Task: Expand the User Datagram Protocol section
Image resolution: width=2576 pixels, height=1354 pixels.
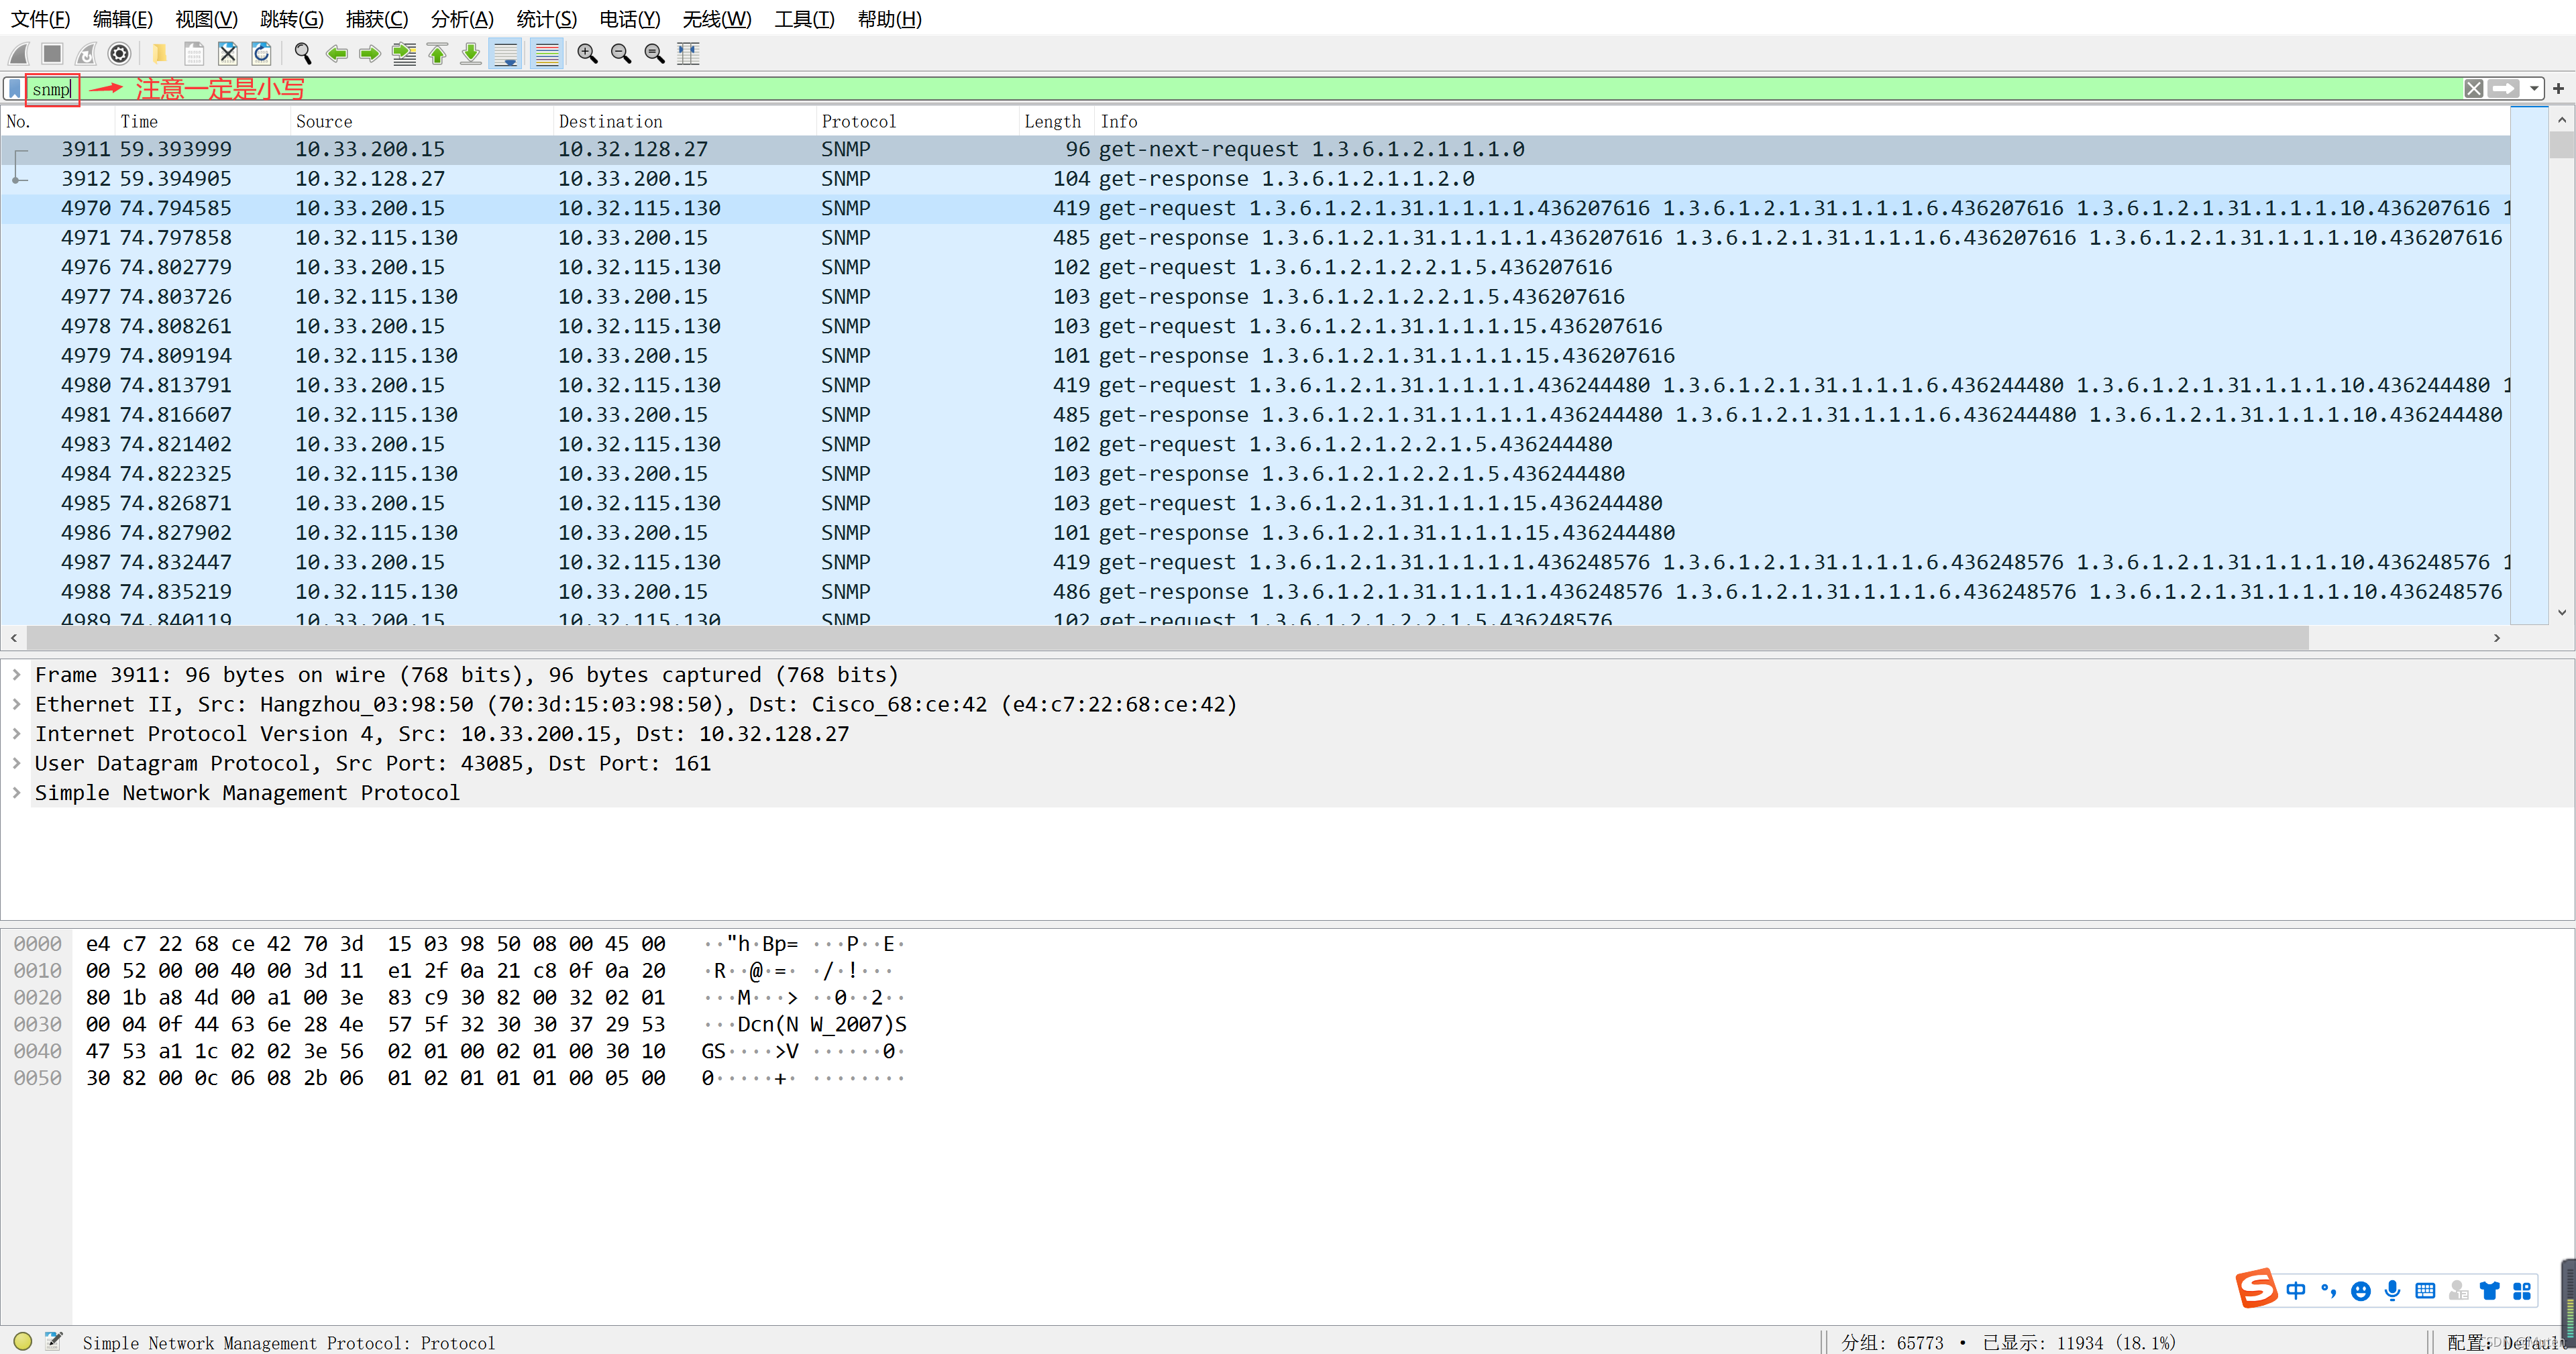Action: 16,763
